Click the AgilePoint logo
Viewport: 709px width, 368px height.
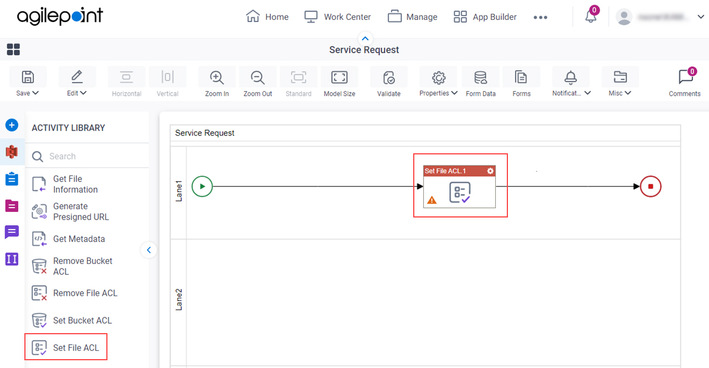point(60,16)
